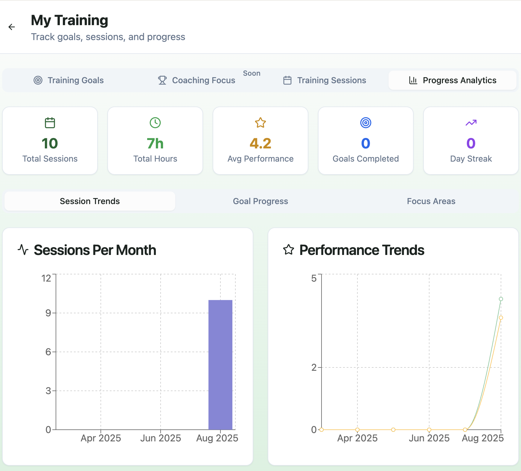Click the back arrow beside My Training
The image size is (521, 471).
point(12,27)
